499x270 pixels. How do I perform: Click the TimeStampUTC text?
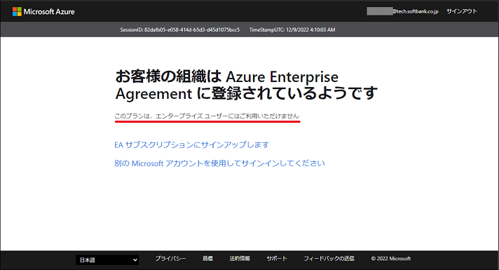(x=292, y=29)
